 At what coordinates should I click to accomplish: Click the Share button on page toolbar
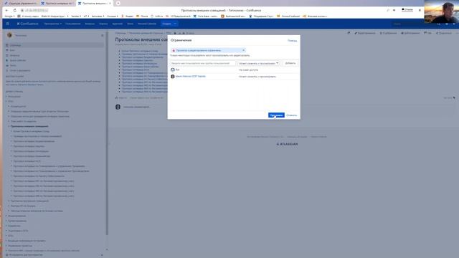point(444,33)
